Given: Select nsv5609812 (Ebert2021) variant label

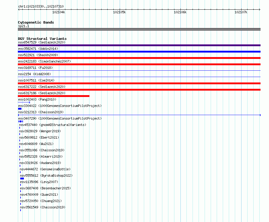Looking at the screenshot, I should point(39,137).
